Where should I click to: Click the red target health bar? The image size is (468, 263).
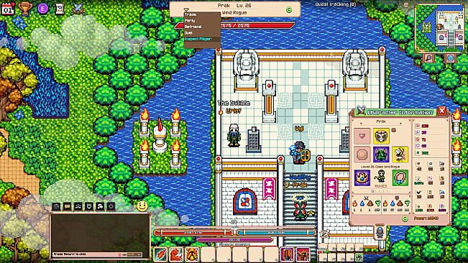235,25
